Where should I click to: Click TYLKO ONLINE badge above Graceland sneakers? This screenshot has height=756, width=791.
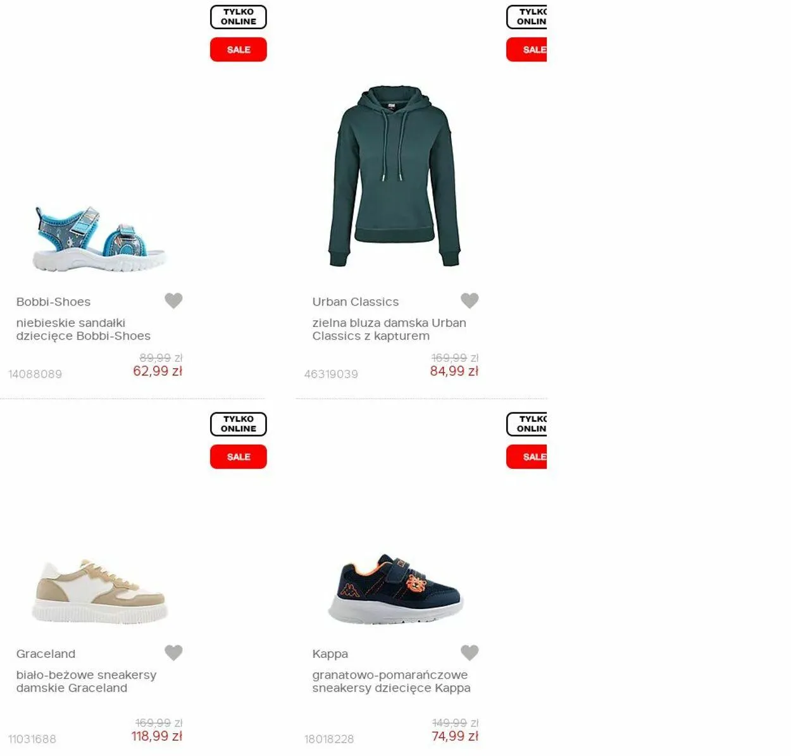[239, 424]
